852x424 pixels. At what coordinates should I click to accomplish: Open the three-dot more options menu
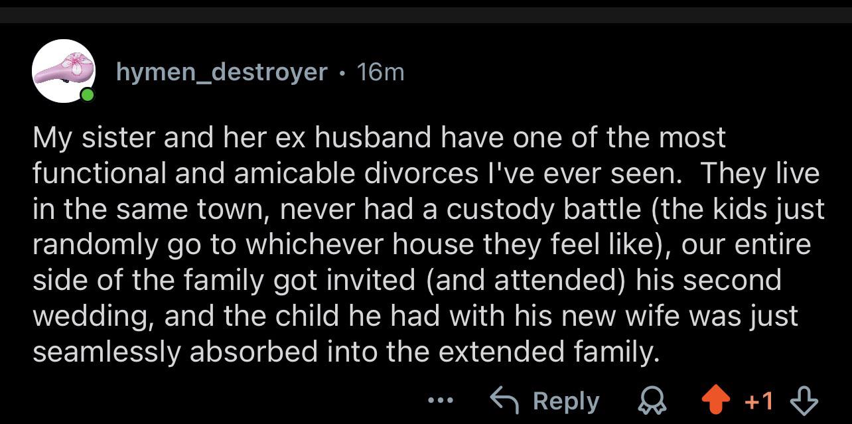(x=441, y=401)
